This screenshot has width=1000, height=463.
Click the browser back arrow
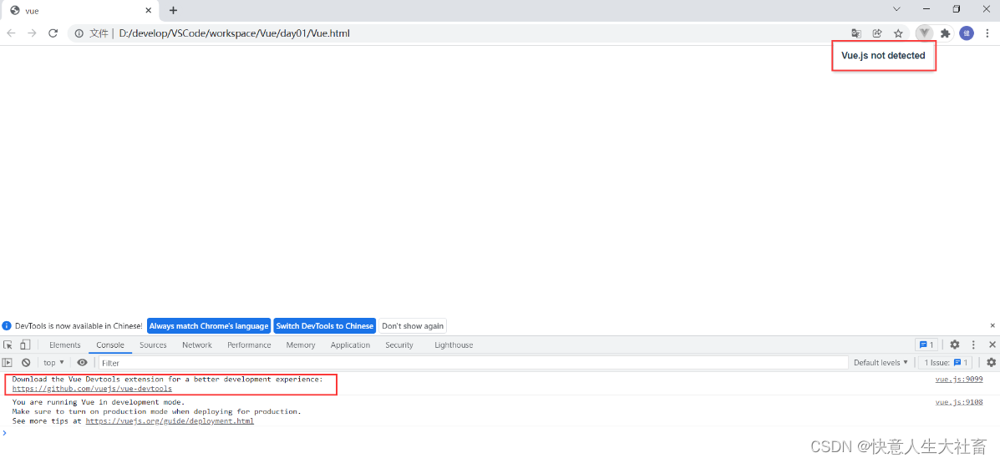pyautogui.click(x=11, y=33)
